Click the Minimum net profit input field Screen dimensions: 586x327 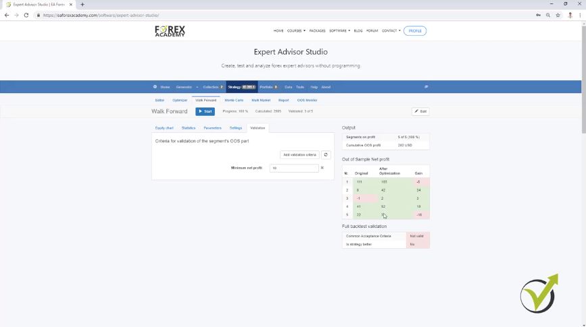pos(294,168)
